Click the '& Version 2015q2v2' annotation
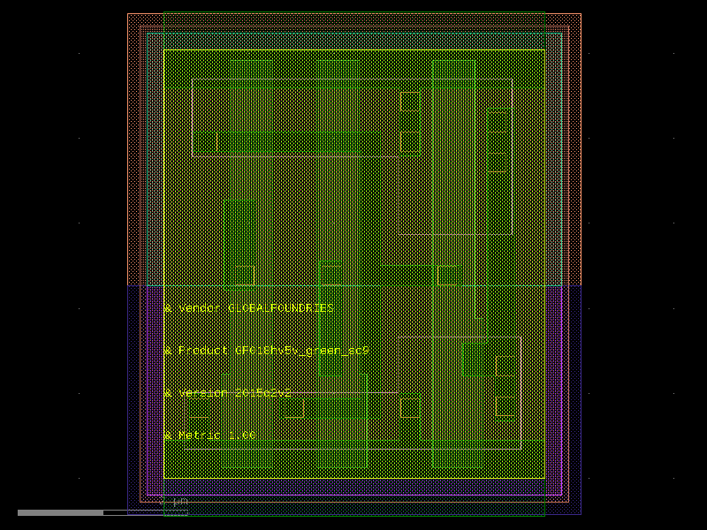707x530 pixels. (x=228, y=393)
